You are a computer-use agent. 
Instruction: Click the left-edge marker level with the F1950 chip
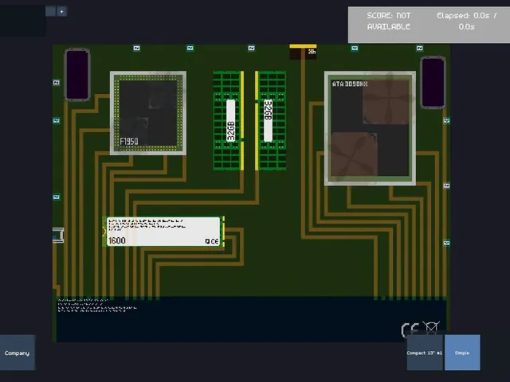pos(57,120)
